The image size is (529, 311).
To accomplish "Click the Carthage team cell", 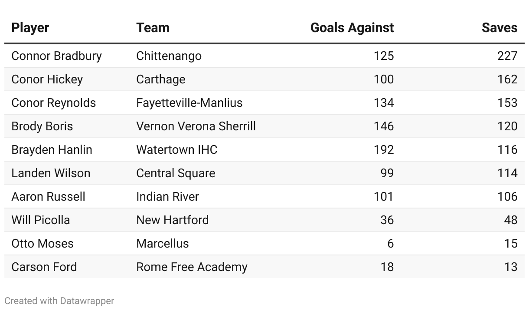I will pos(160,79).
